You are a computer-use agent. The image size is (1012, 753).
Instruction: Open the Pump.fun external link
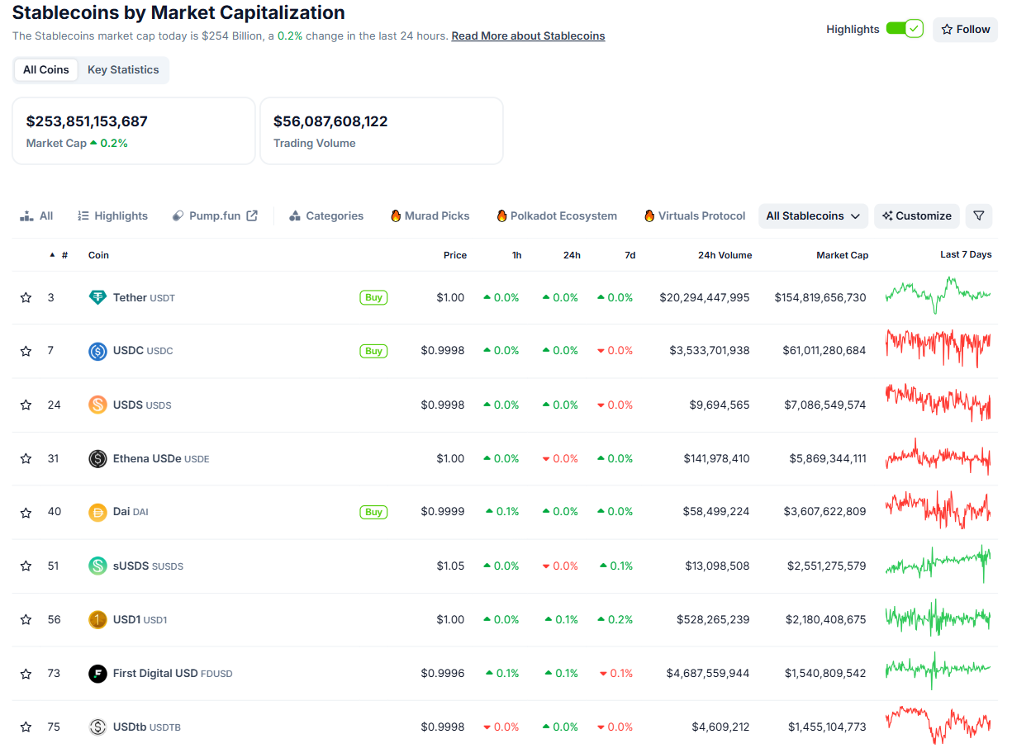pyautogui.click(x=215, y=215)
